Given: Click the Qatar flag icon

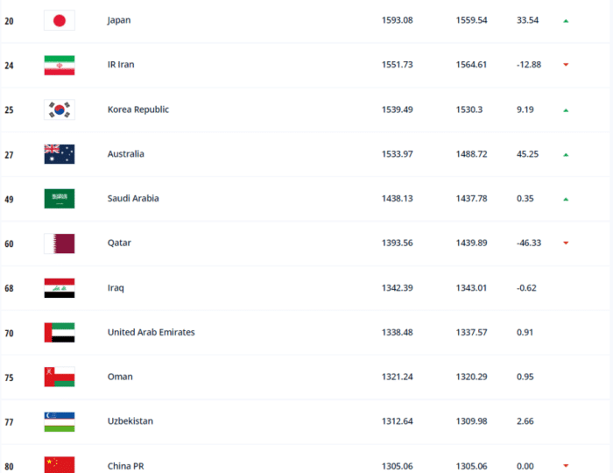Looking at the screenshot, I should [60, 244].
